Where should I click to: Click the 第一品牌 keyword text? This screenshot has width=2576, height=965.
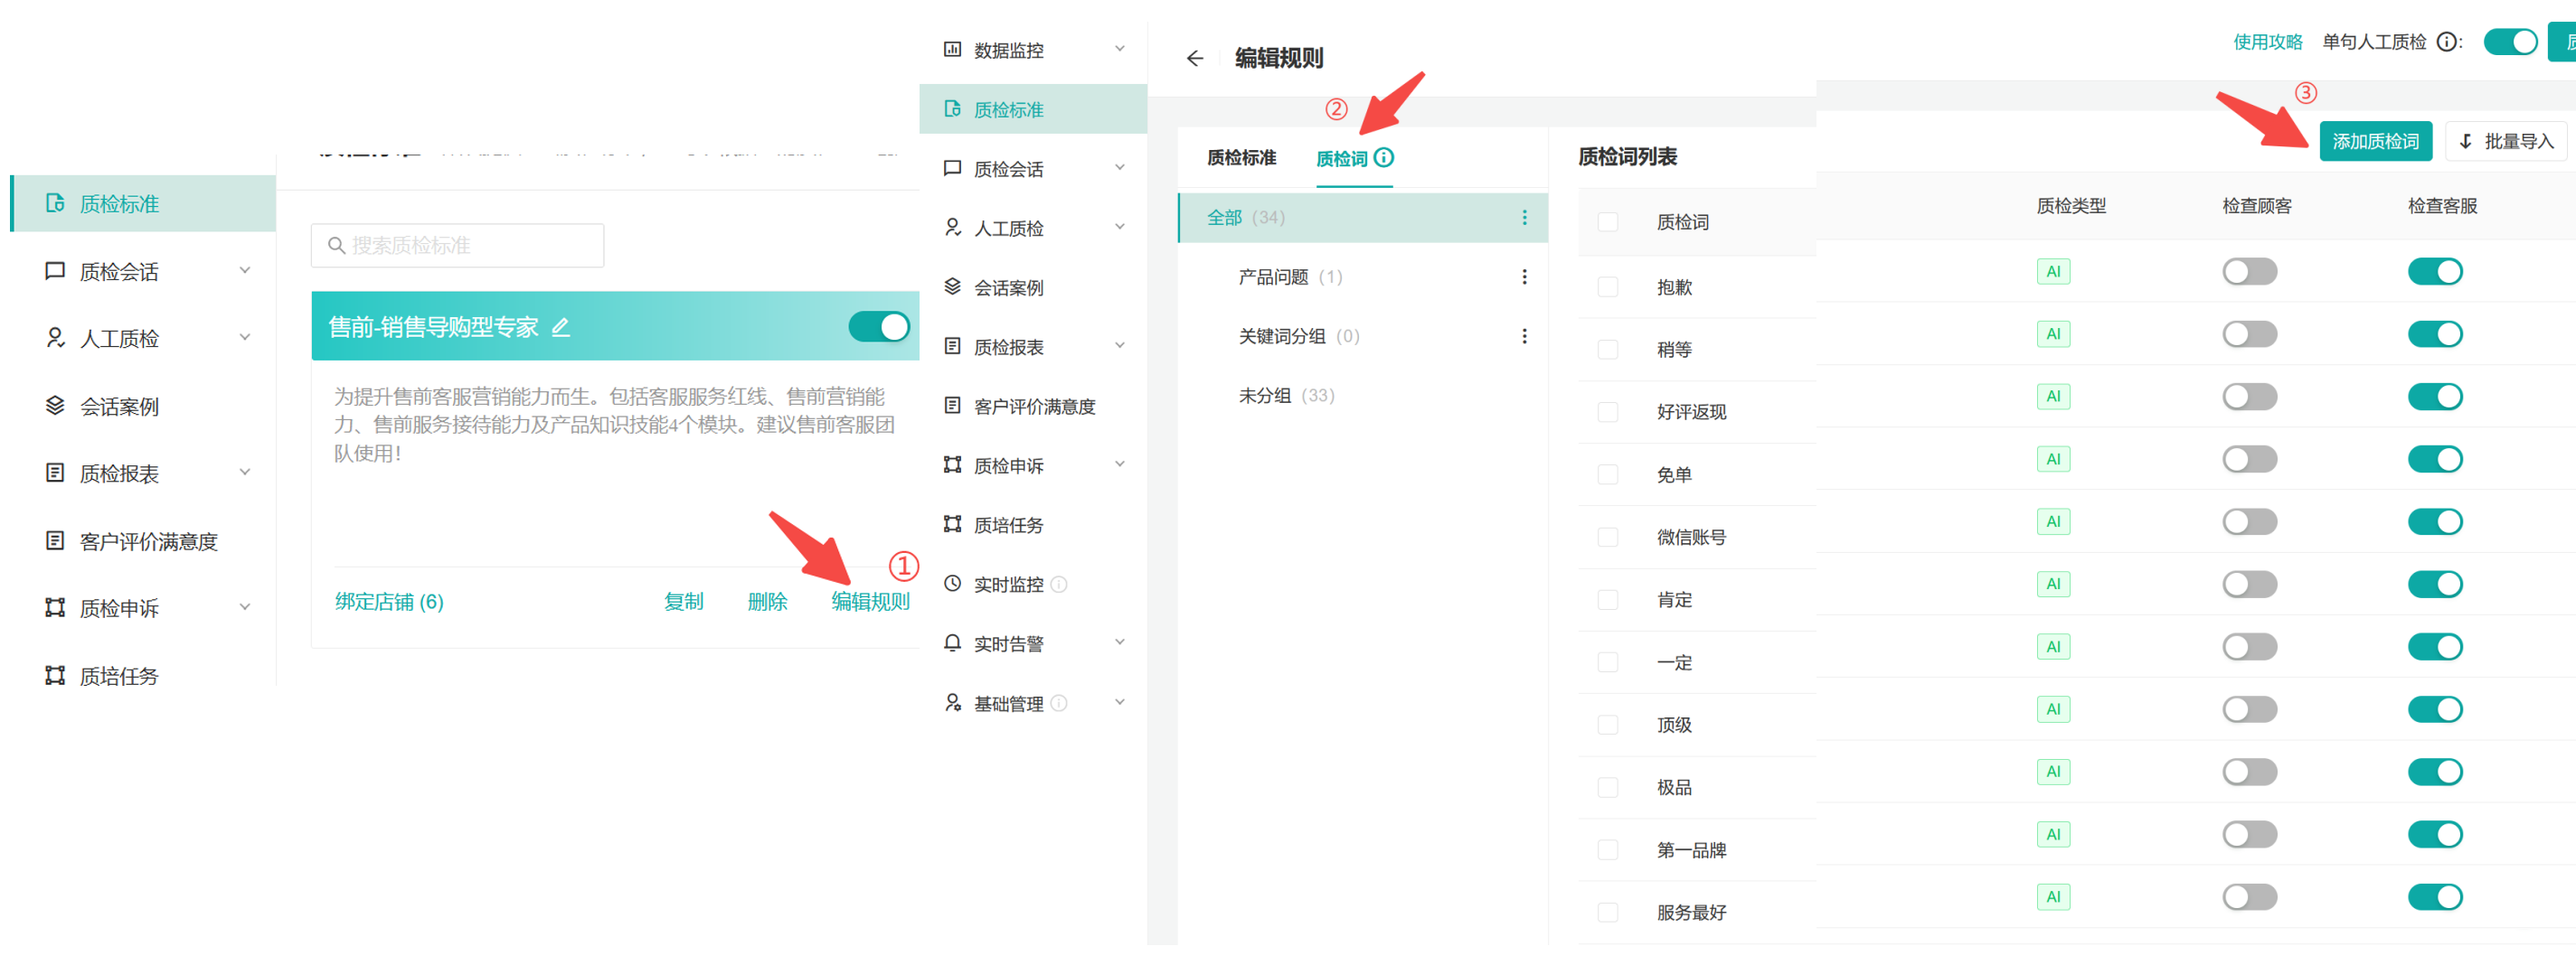click(x=1690, y=850)
